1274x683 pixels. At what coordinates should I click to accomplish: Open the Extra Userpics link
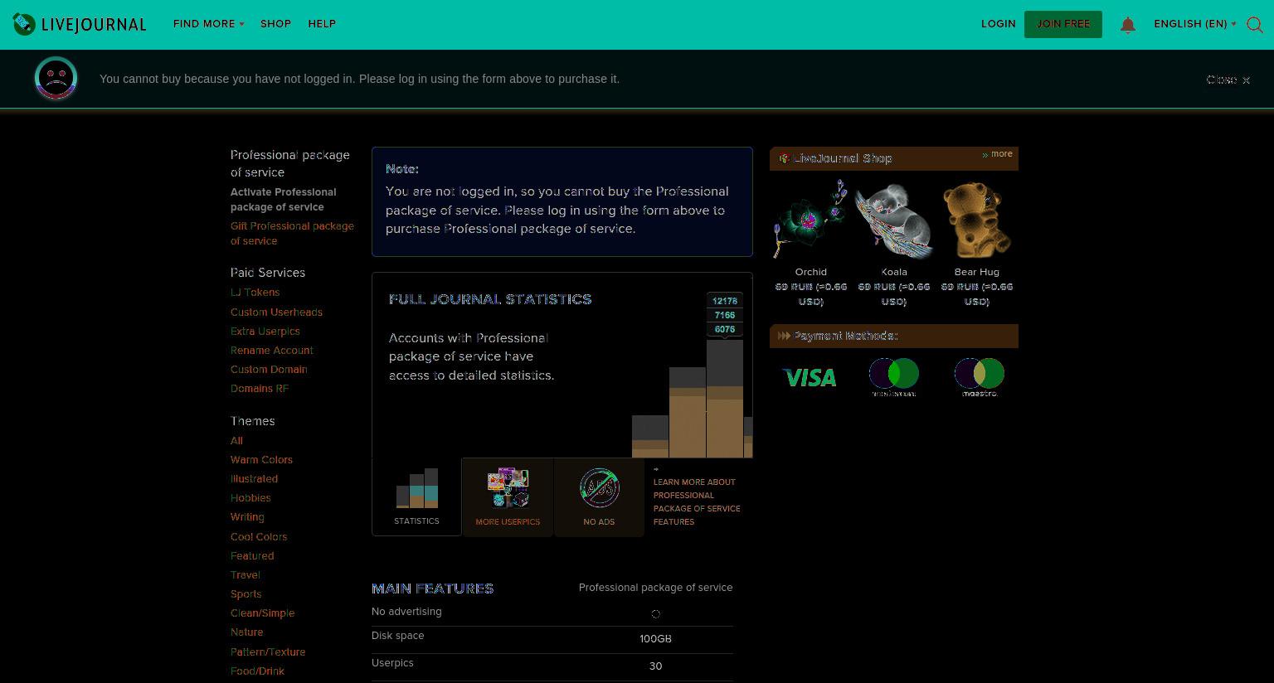click(x=265, y=332)
